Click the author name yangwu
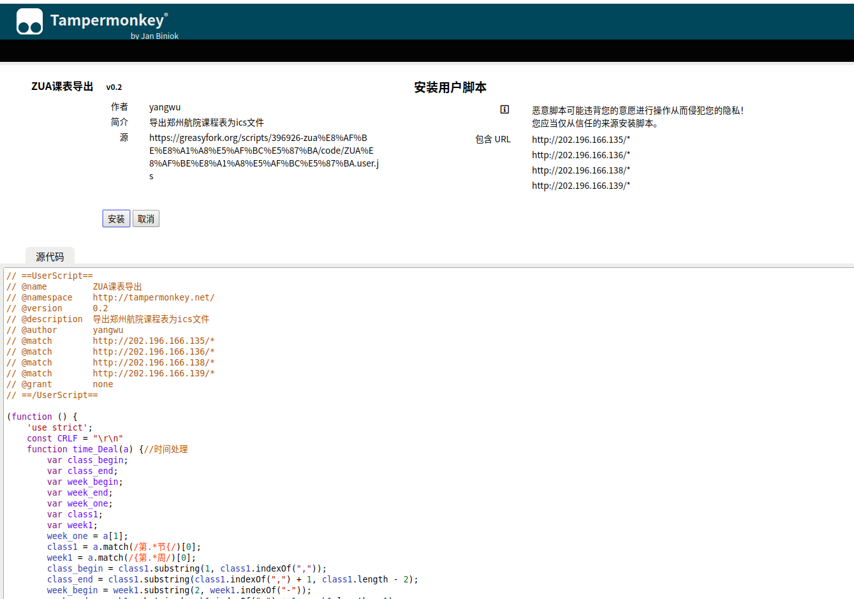The height and width of the screenshot is (599, 854). point(165,107)
